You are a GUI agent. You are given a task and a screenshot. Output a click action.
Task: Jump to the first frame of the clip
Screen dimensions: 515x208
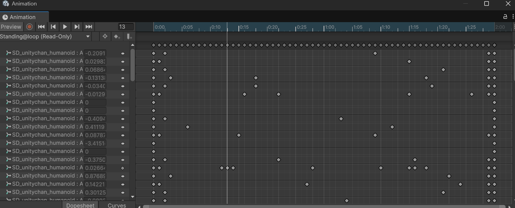(41, 27)
